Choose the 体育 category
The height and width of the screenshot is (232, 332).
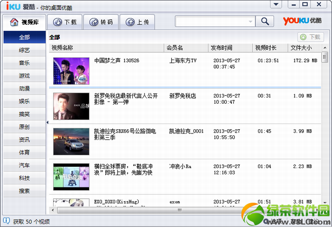24,152
